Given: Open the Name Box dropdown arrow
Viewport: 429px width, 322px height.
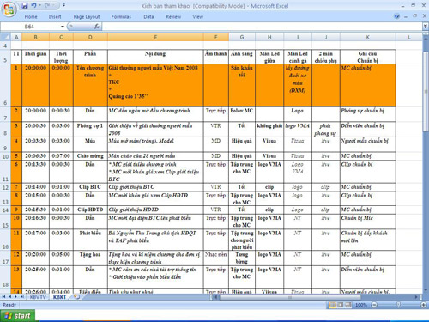Looking at the screenshot, I should [x=63, y=27].
